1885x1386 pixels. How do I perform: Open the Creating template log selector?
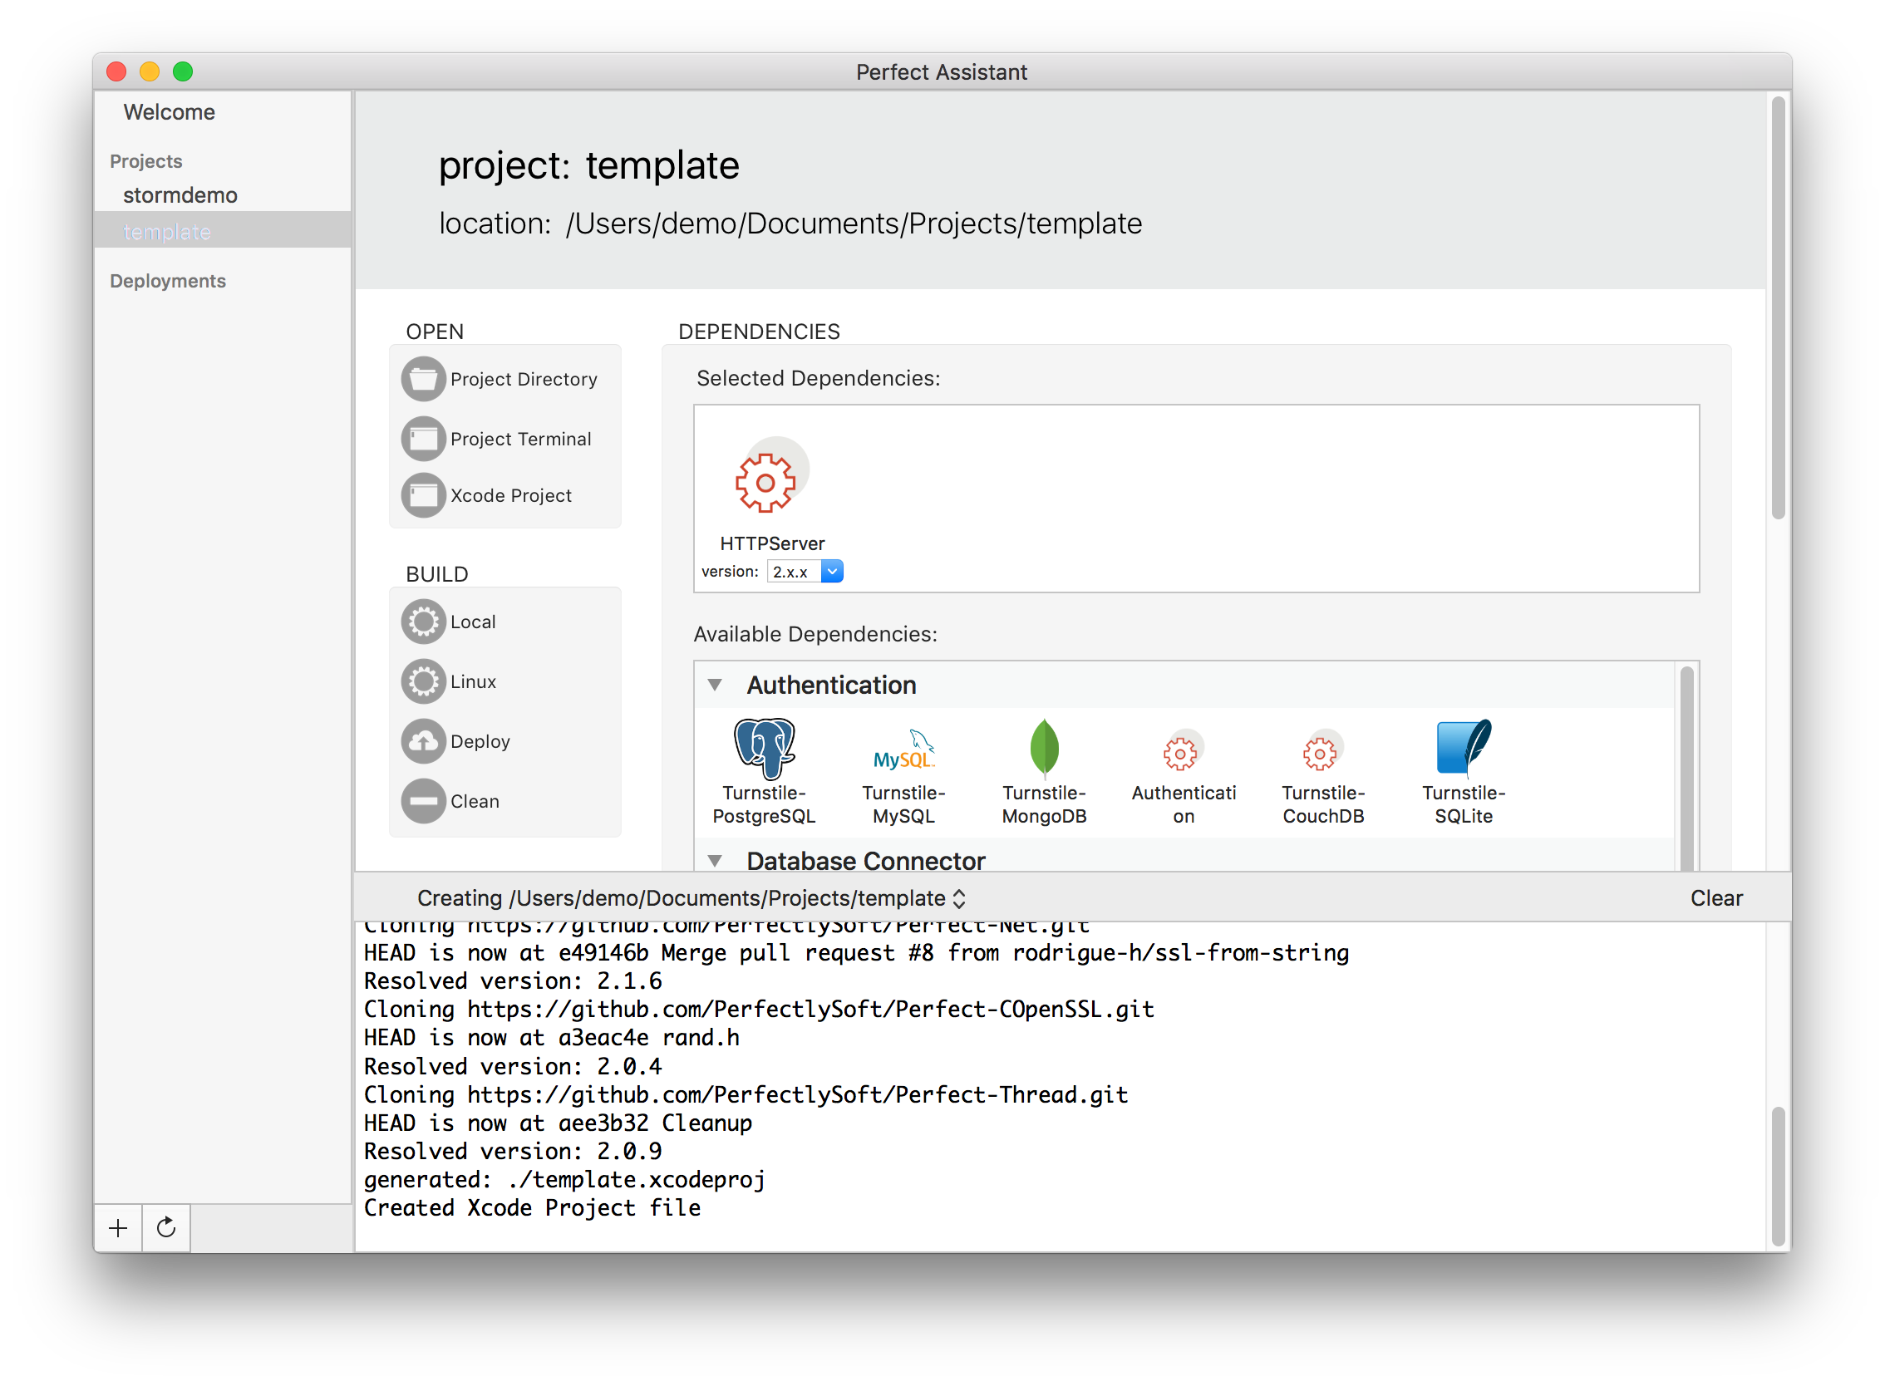(x=691, y=898)
